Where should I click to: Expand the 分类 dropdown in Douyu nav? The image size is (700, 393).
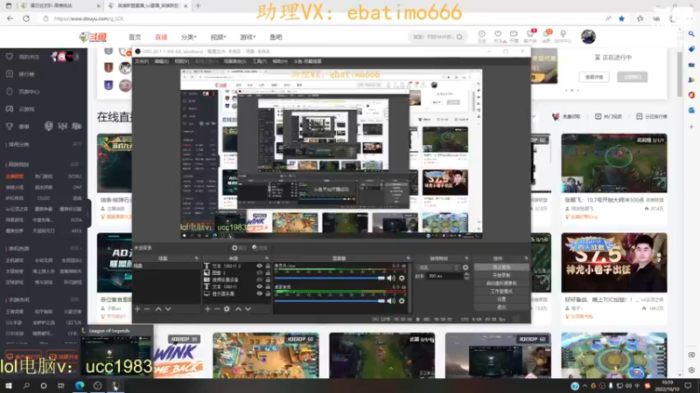189,37
